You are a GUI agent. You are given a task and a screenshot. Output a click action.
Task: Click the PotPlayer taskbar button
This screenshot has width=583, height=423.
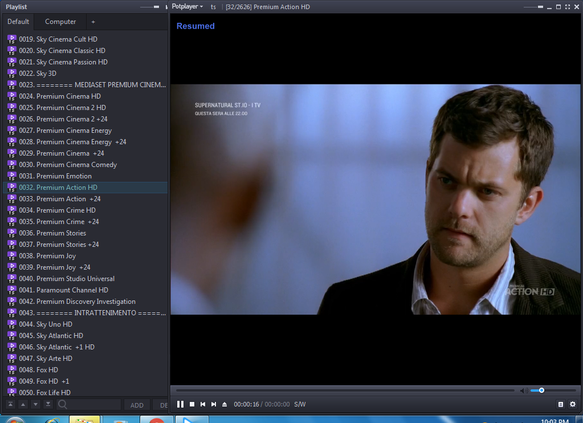pyautogui.click(x=192, y=420)
